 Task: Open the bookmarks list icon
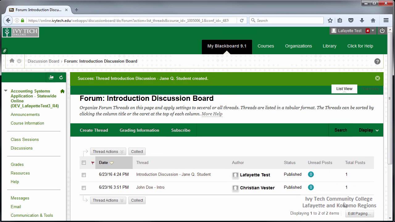pyautogui.click(x=340, y=20)
